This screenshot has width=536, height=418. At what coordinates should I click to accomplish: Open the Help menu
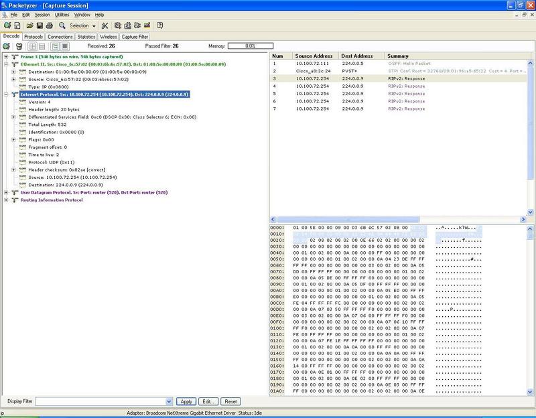coord(99,15)
